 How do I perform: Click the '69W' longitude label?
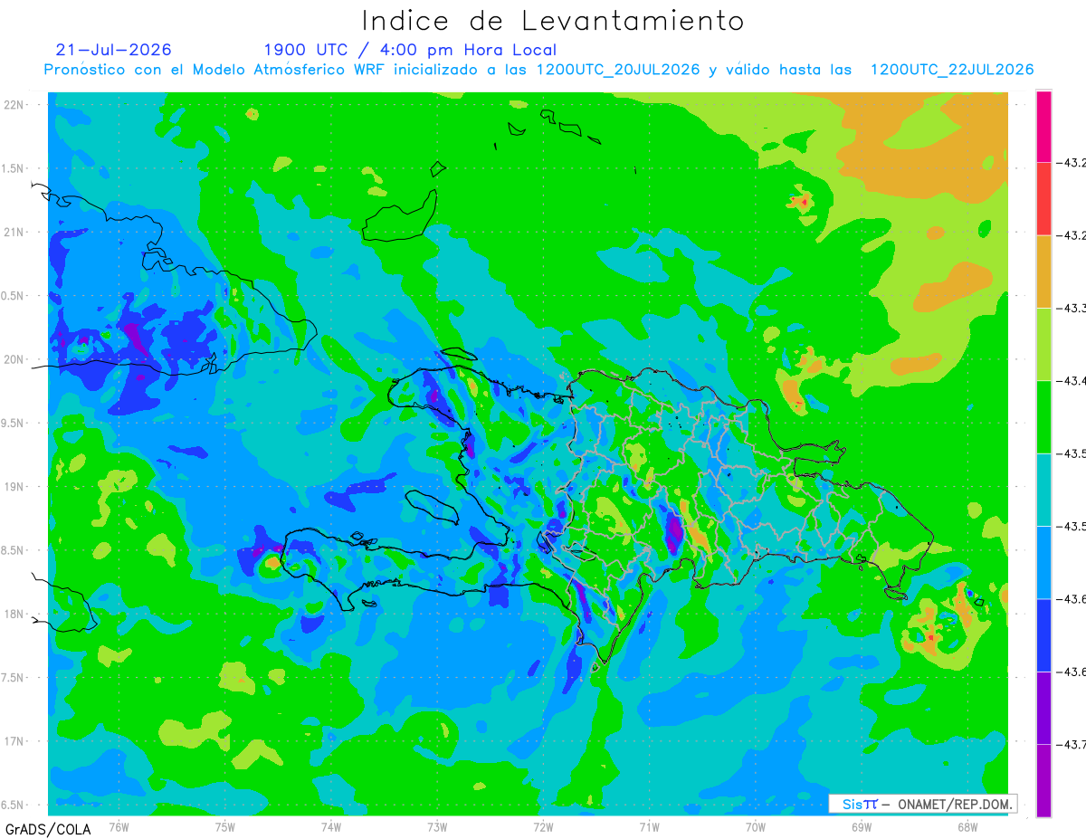[862, 826]
